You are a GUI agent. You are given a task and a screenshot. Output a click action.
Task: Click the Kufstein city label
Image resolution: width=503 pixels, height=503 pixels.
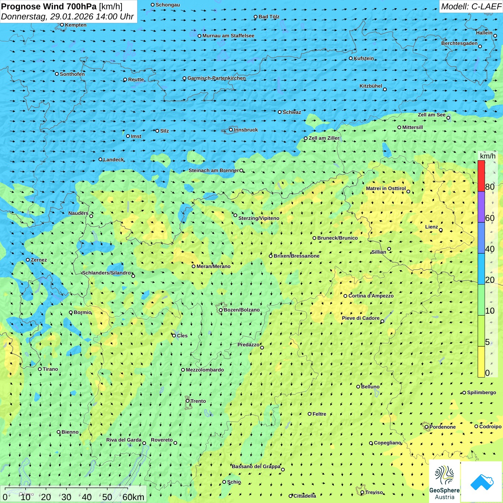[x=364, y=58]
